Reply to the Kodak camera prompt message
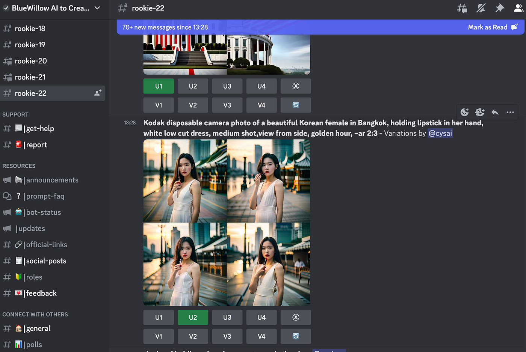Viewport: 526px width, 352px height. click(x=495, y=112)
